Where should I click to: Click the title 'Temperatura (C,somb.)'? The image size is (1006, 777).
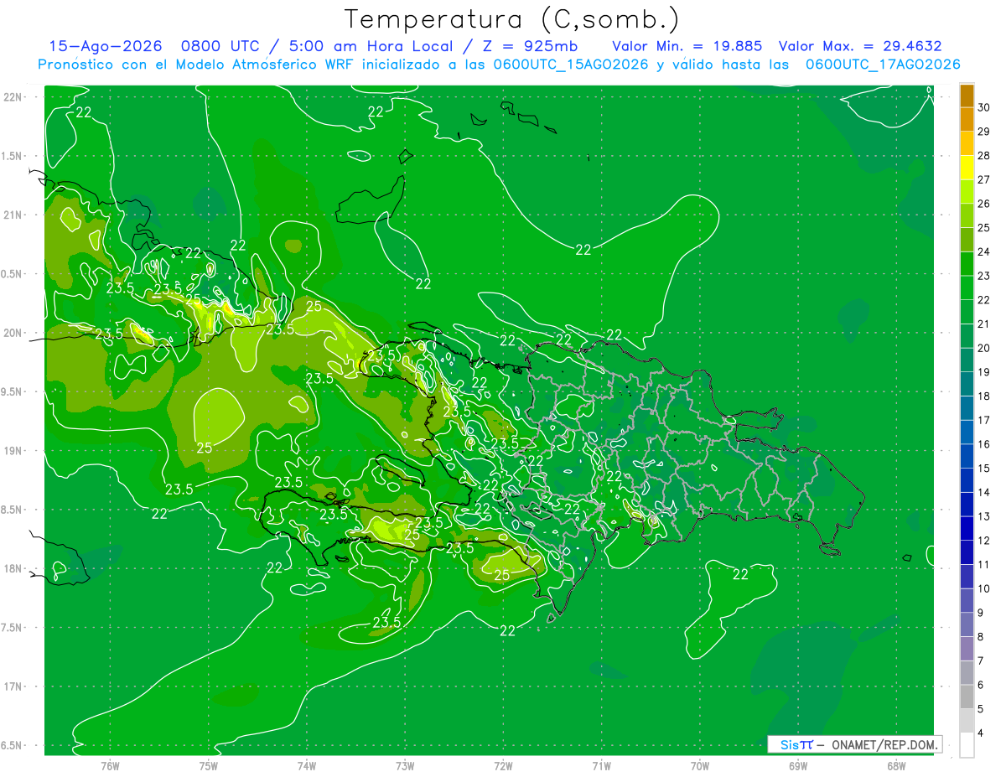coord(511,19)
